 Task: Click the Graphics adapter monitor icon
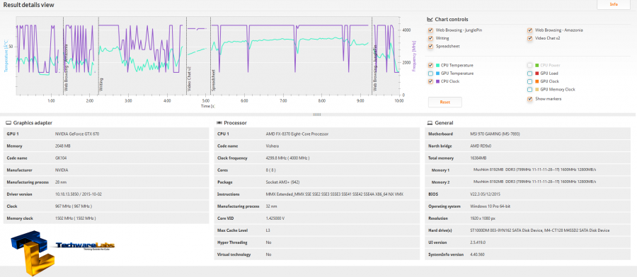click(8, 123)
